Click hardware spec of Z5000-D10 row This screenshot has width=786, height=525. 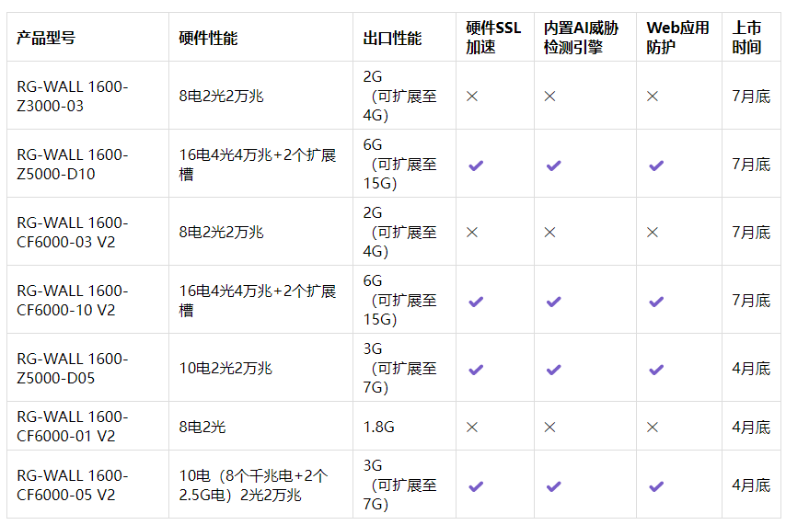tap(257, 165)
